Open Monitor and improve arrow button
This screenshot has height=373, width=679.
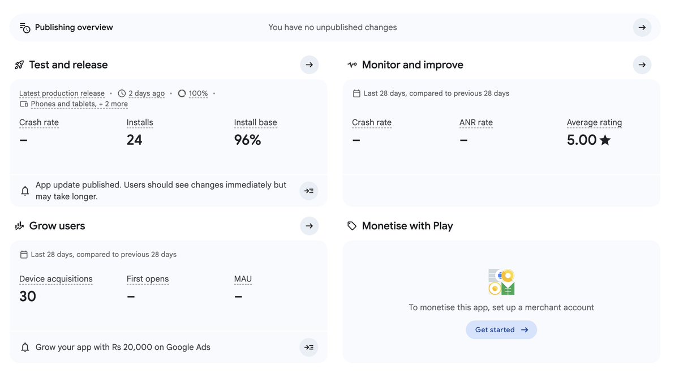pyautogui.click(x=642, y=65)
